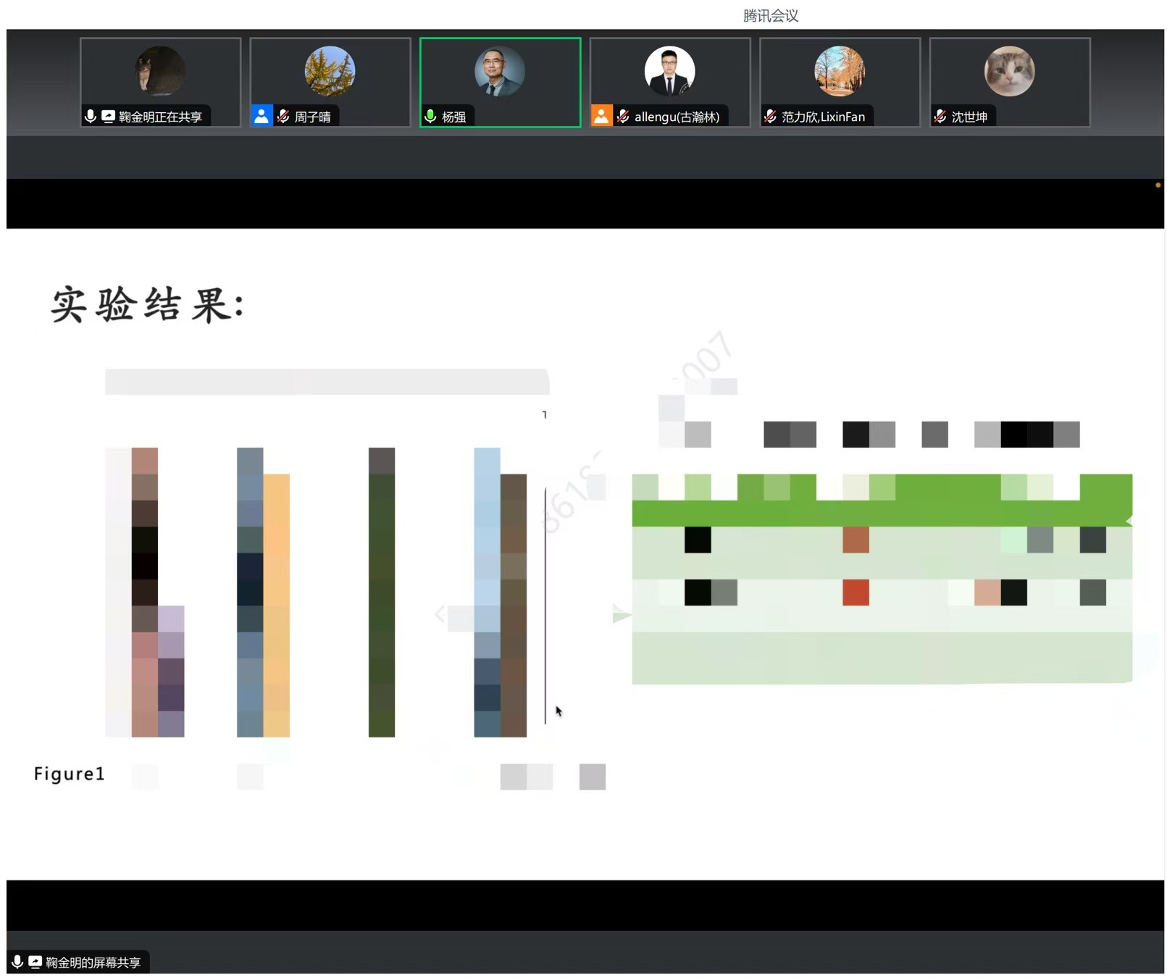Image resolution: width=1167 pixels, height=980 pixels.
Task: Click the microphone icon on 鞠金明's tile
Action: click(91, 116)
